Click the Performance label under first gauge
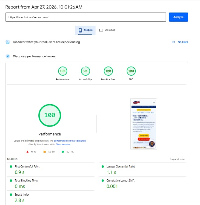The image size is (200, 205). point(63,79)
